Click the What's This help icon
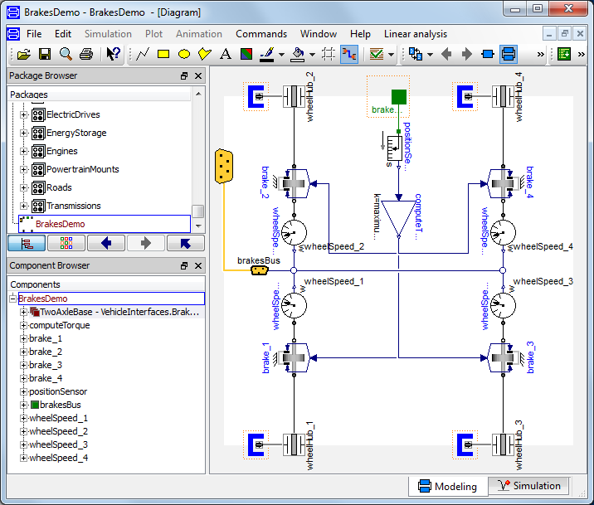 114,55
